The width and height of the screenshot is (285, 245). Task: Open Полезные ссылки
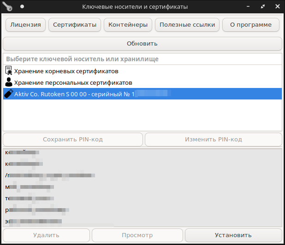click(187, 25)
